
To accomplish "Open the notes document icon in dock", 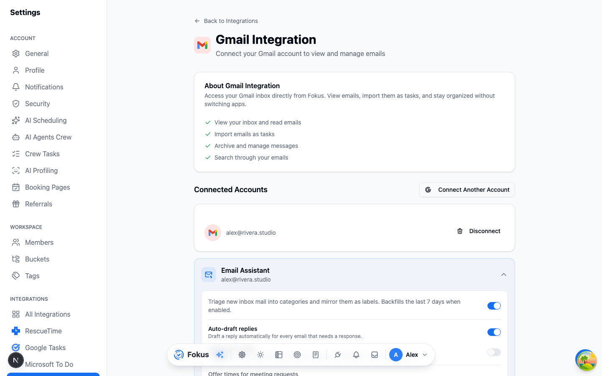I will (316, 355).
